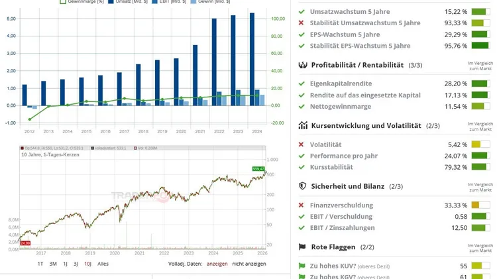The image size is (497, 279).
Task: Click the red X next to Volatilität
Action: [302, 144]
